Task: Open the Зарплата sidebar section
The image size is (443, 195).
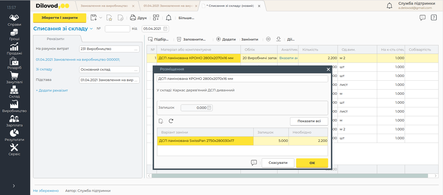Action: tap(14, 121)
